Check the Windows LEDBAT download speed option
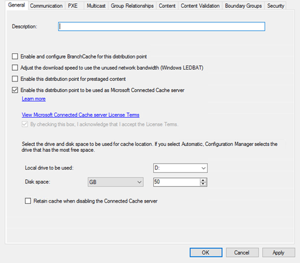300x263 pixels. (15, 68)
